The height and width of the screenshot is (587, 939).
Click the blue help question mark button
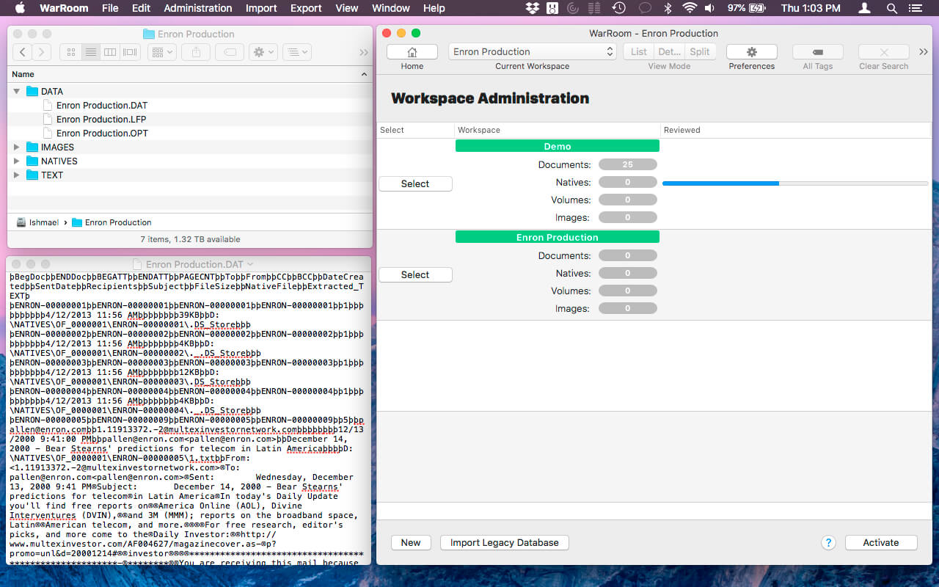click(x=828, y=543)
